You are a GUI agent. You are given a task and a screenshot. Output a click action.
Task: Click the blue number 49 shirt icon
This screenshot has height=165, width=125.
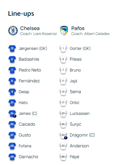(x=12, y=157)
